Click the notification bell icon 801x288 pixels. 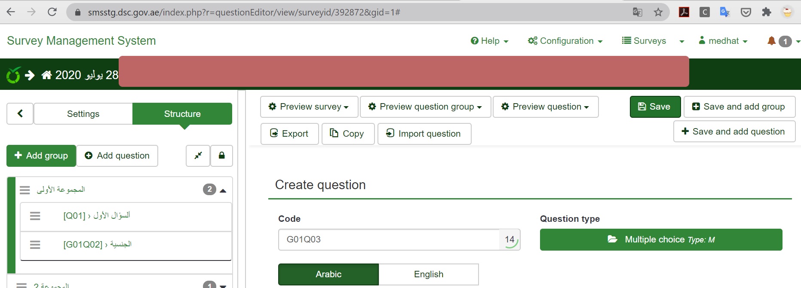[771, 41]
